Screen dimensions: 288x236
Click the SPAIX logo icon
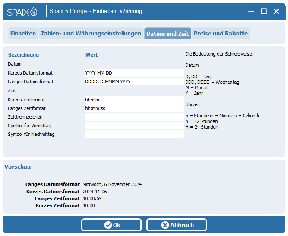click(22, 12)
